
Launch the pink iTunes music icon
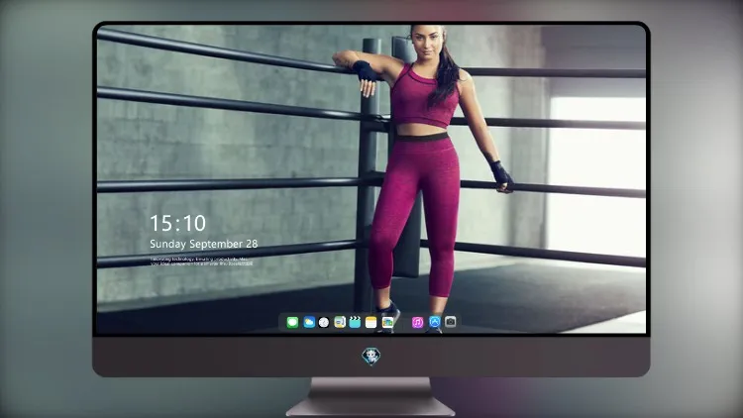click(417, 322)
